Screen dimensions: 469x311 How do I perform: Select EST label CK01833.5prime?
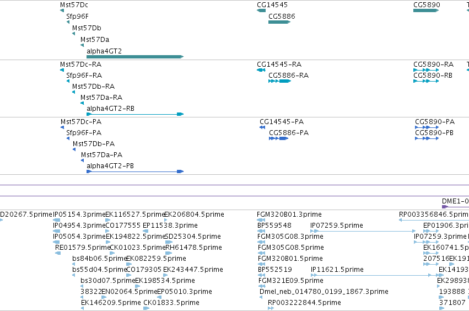click(x=171, y=303)
